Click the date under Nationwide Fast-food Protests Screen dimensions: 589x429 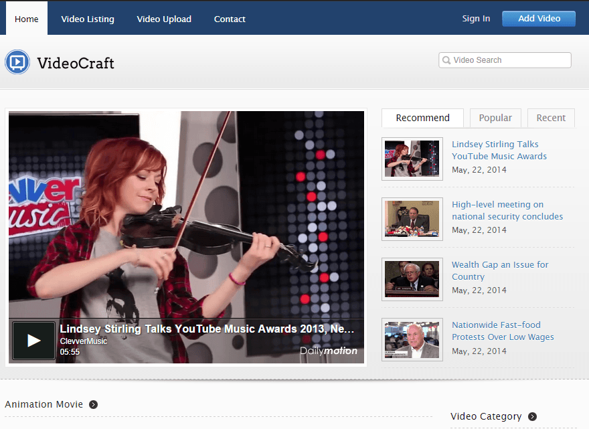coord(479,351)
